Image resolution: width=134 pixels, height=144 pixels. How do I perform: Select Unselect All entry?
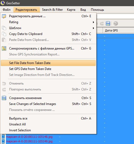click(x=48, y=124)
